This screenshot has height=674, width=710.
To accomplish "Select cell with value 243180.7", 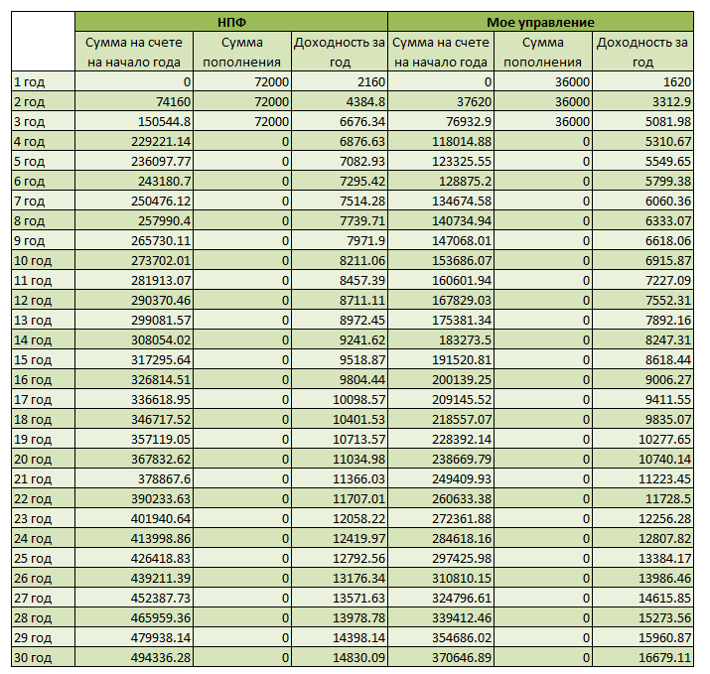I will tap(134, 181).
